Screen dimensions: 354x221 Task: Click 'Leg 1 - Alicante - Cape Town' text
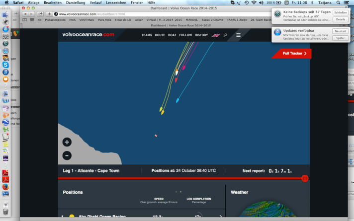click(x=91, y=171)
